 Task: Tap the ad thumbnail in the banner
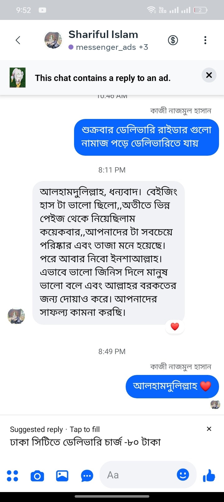pos(18,78)
